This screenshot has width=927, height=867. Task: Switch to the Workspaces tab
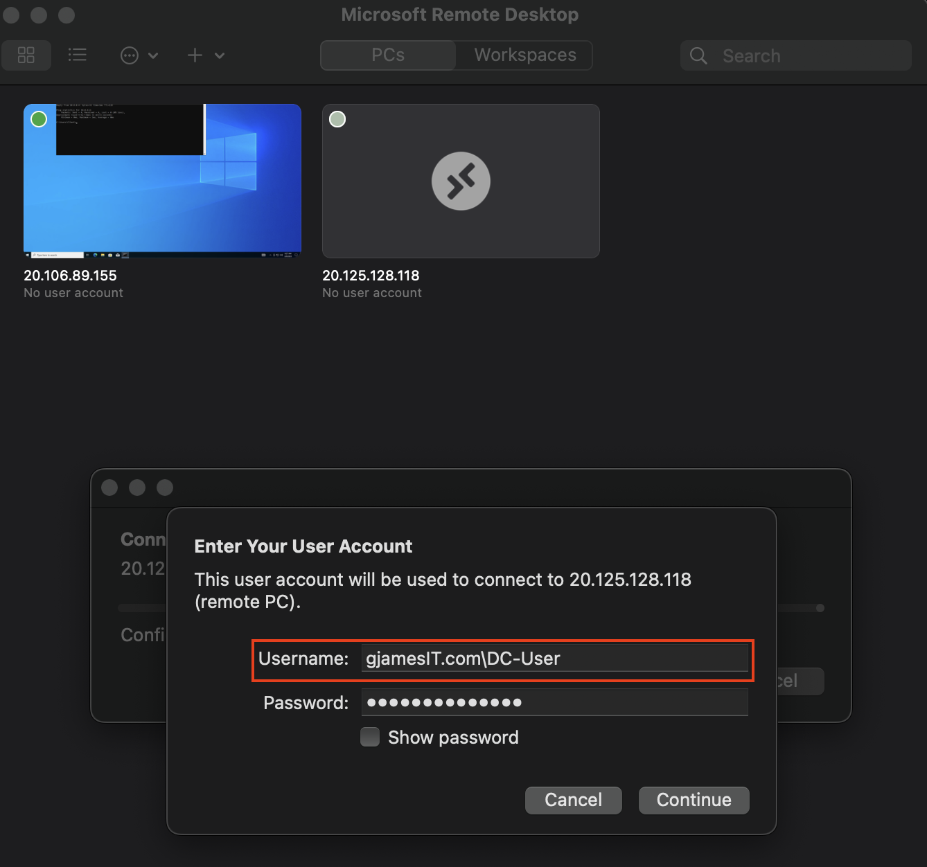pyautogui.click(x=524, y=55)
